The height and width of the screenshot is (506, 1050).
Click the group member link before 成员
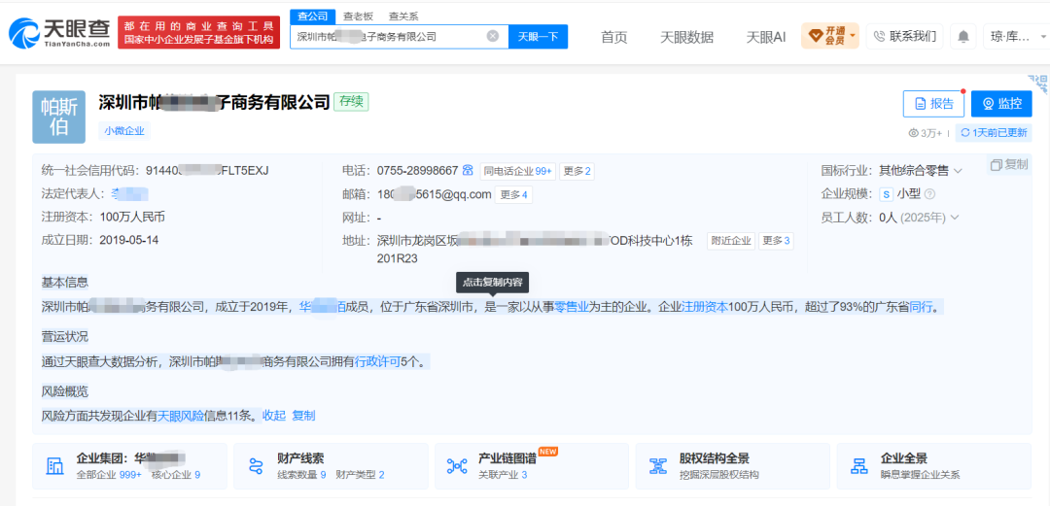tap(322, 307)
